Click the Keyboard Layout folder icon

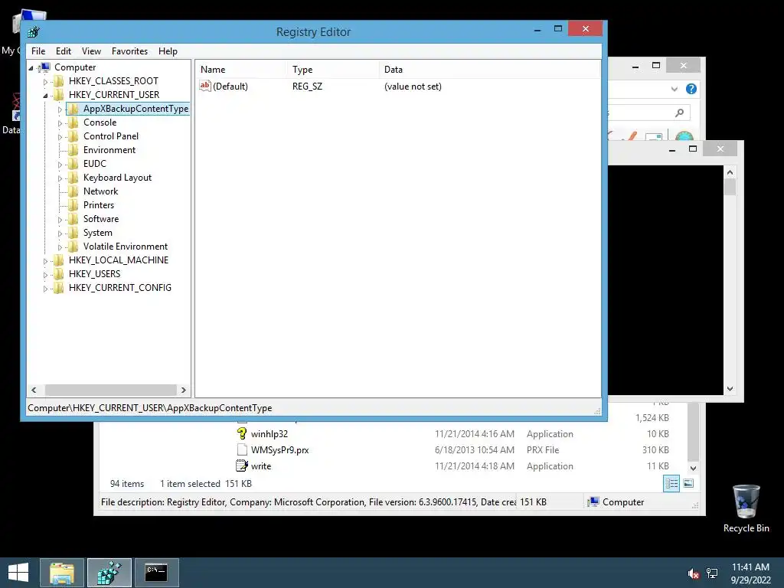click(x=73, y=178)
